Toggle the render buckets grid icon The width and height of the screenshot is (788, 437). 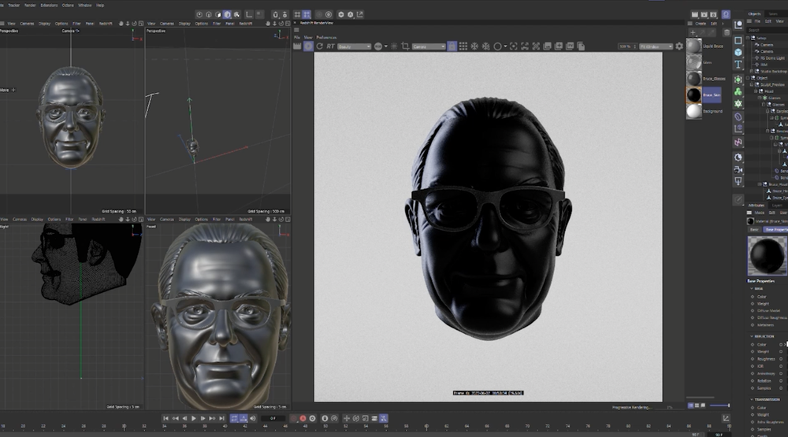tap(463, 46)
